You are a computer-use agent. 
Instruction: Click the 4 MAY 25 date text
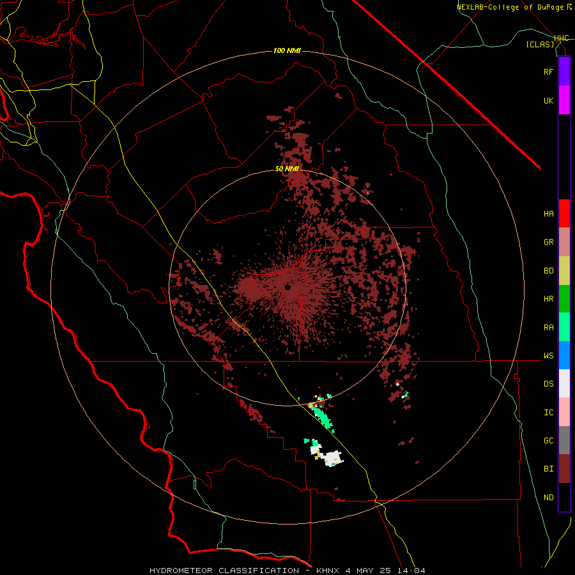click(368, 571)
